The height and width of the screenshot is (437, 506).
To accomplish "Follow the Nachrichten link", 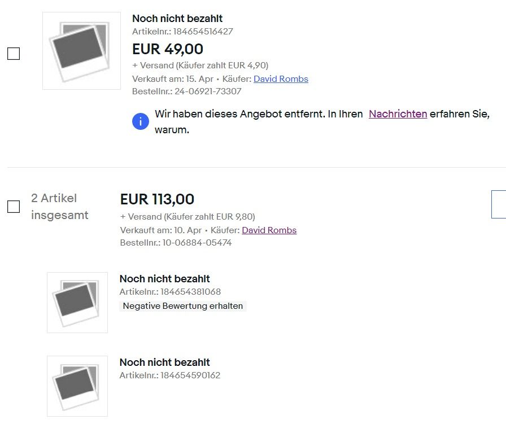I will click(x=398, y=114).
